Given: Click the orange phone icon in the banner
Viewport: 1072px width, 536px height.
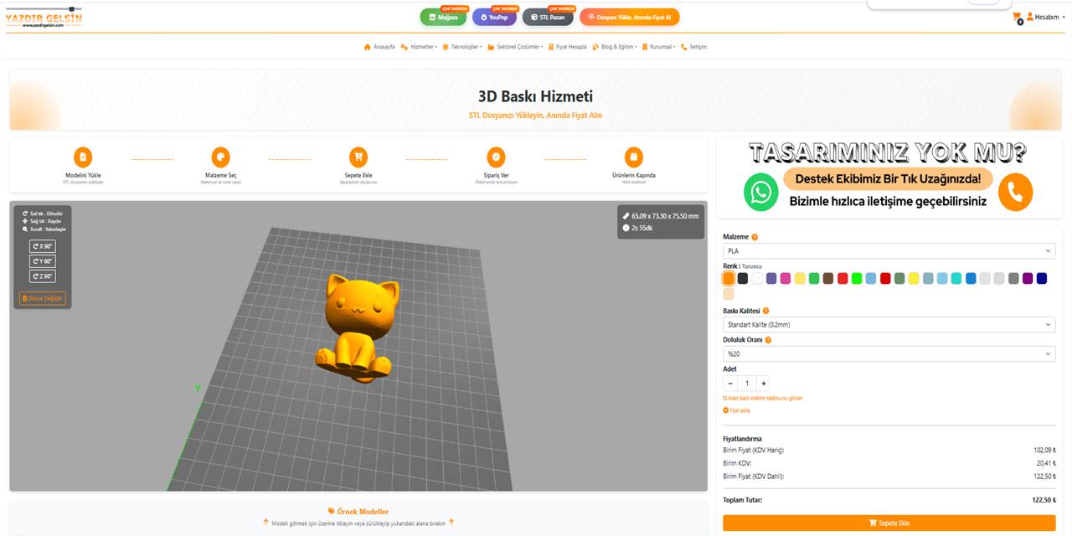Looking at the screenshot, I should (x=1015, y=192).
